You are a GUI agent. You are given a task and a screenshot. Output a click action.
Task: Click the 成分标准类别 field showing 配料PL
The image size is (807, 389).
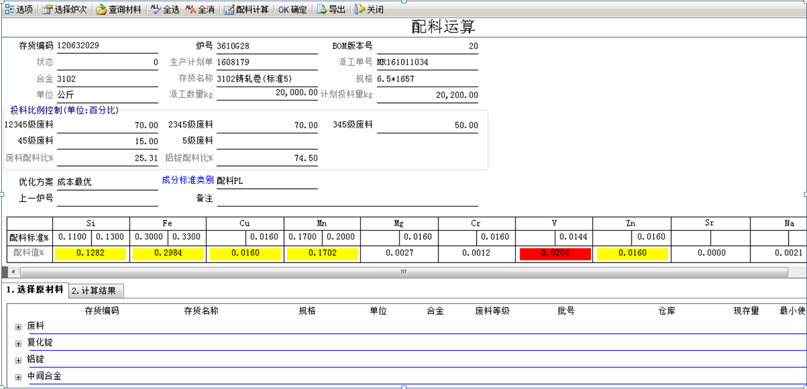point(267,181)
